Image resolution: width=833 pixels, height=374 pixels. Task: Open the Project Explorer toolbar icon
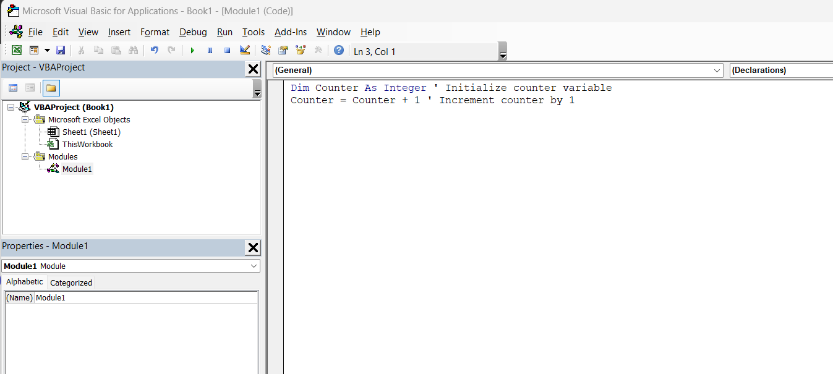pyautogui.click(x=266, y=51)
